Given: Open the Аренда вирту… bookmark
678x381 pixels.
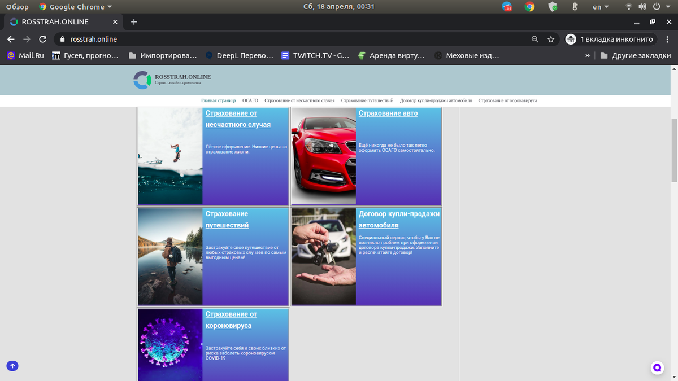Looking at the screenshot, I should [392, 56].
